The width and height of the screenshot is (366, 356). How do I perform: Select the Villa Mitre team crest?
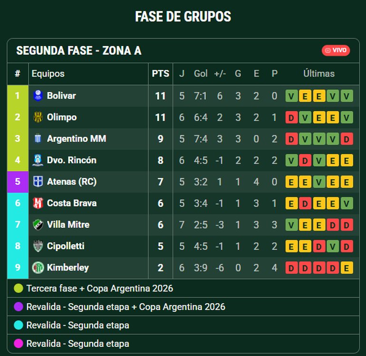(38, 224)
